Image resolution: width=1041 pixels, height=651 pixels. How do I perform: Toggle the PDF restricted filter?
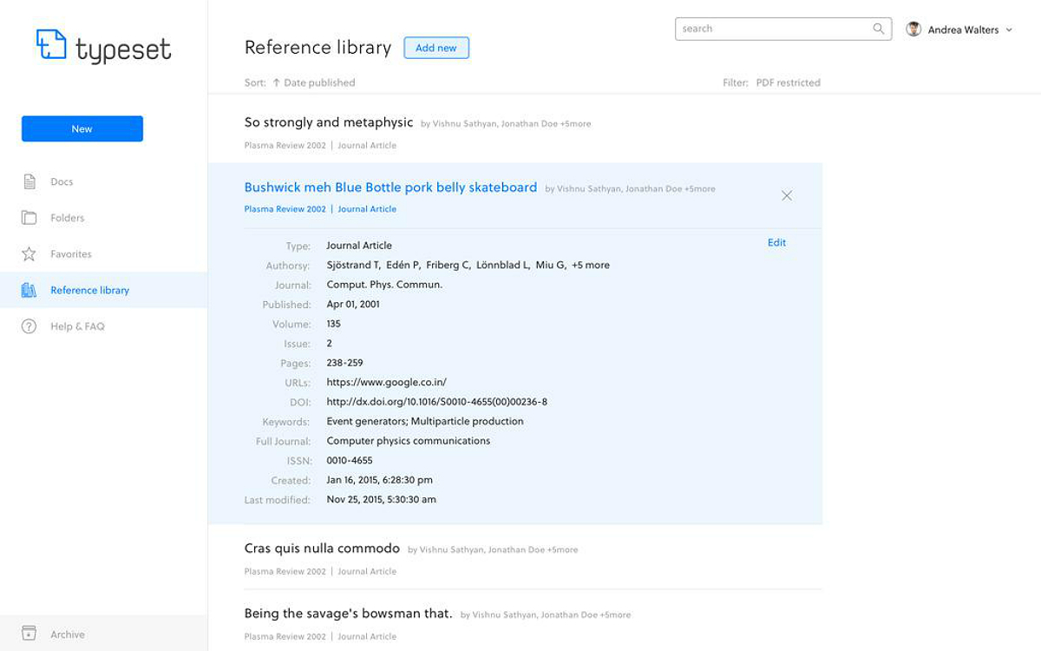788,82
